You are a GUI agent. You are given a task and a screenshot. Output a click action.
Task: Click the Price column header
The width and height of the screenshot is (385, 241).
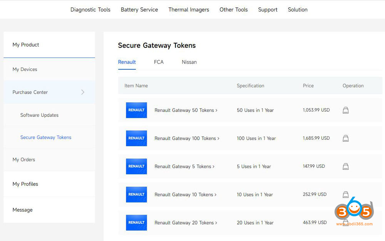[x=308, y=86]
